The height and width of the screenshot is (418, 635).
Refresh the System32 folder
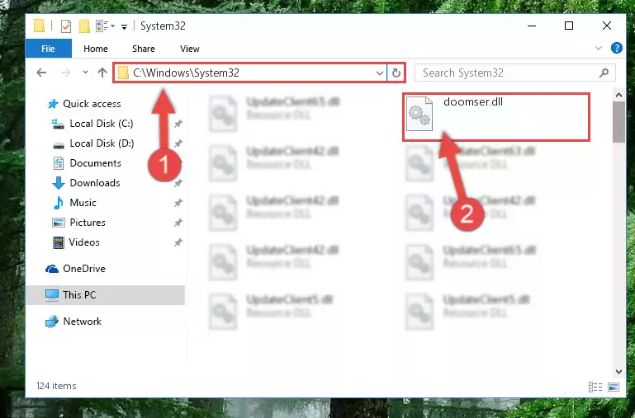396,73
